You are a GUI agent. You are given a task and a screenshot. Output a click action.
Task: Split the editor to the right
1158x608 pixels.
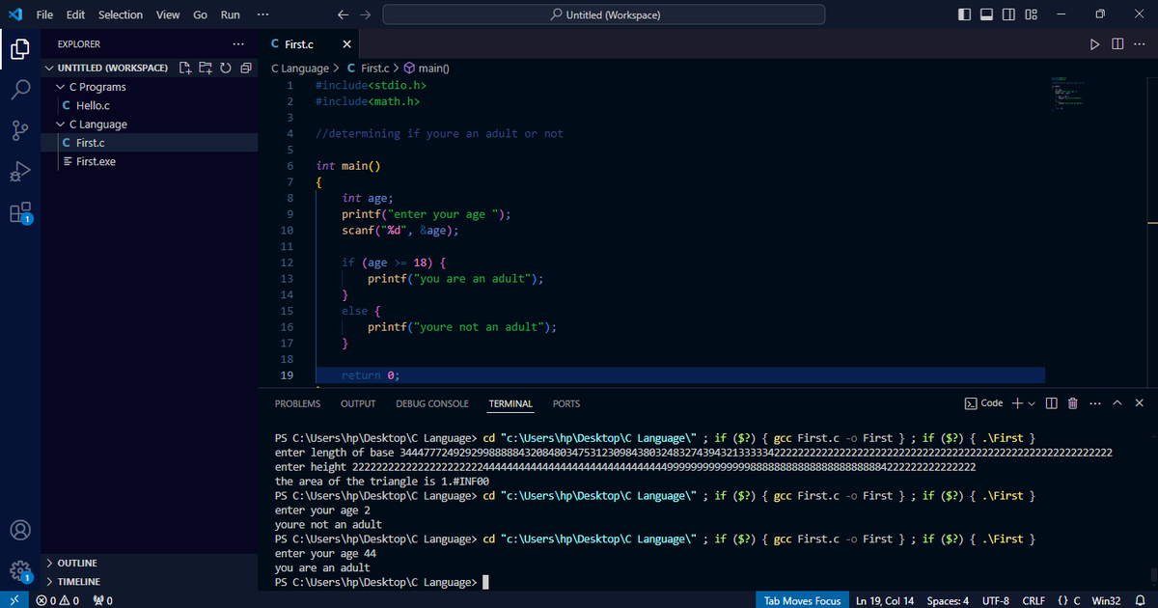(1117, 44)
